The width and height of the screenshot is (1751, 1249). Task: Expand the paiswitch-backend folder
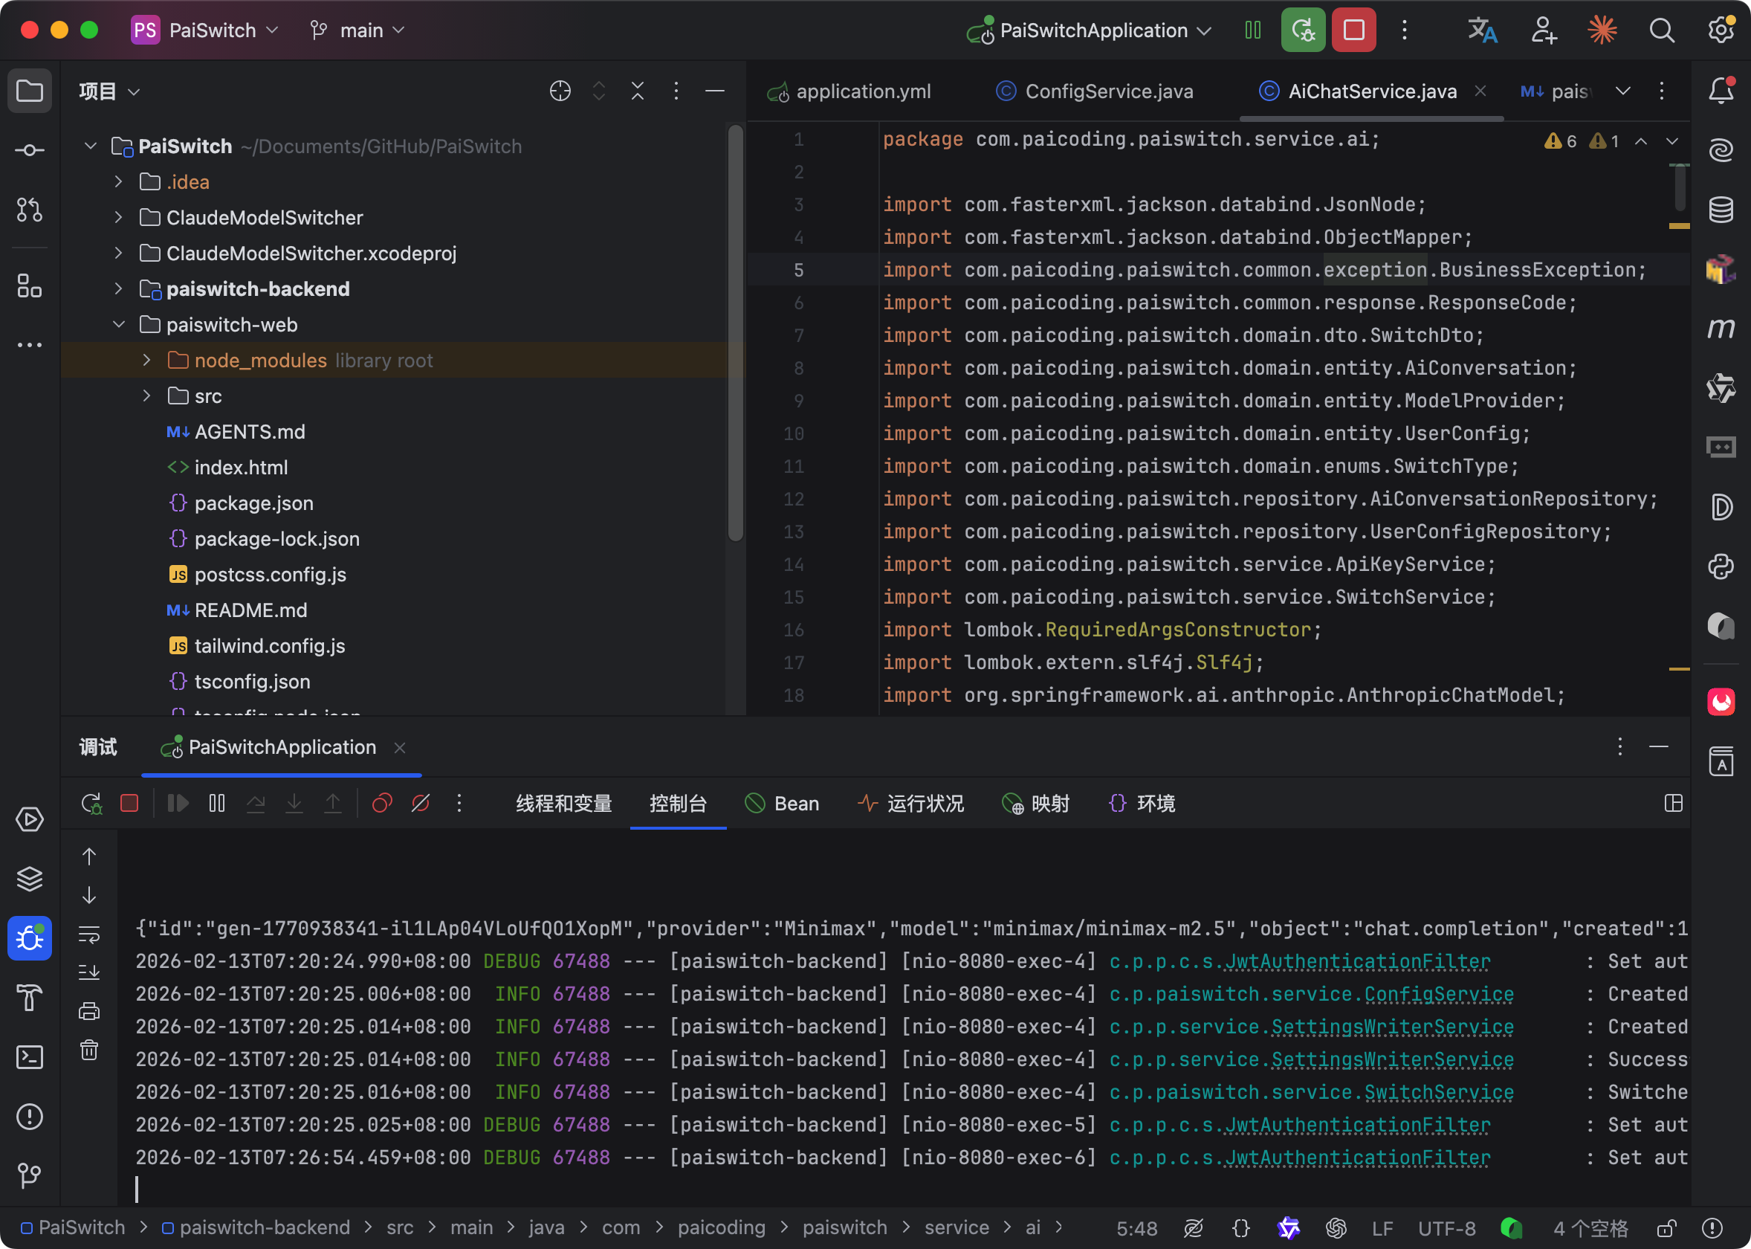118,289
